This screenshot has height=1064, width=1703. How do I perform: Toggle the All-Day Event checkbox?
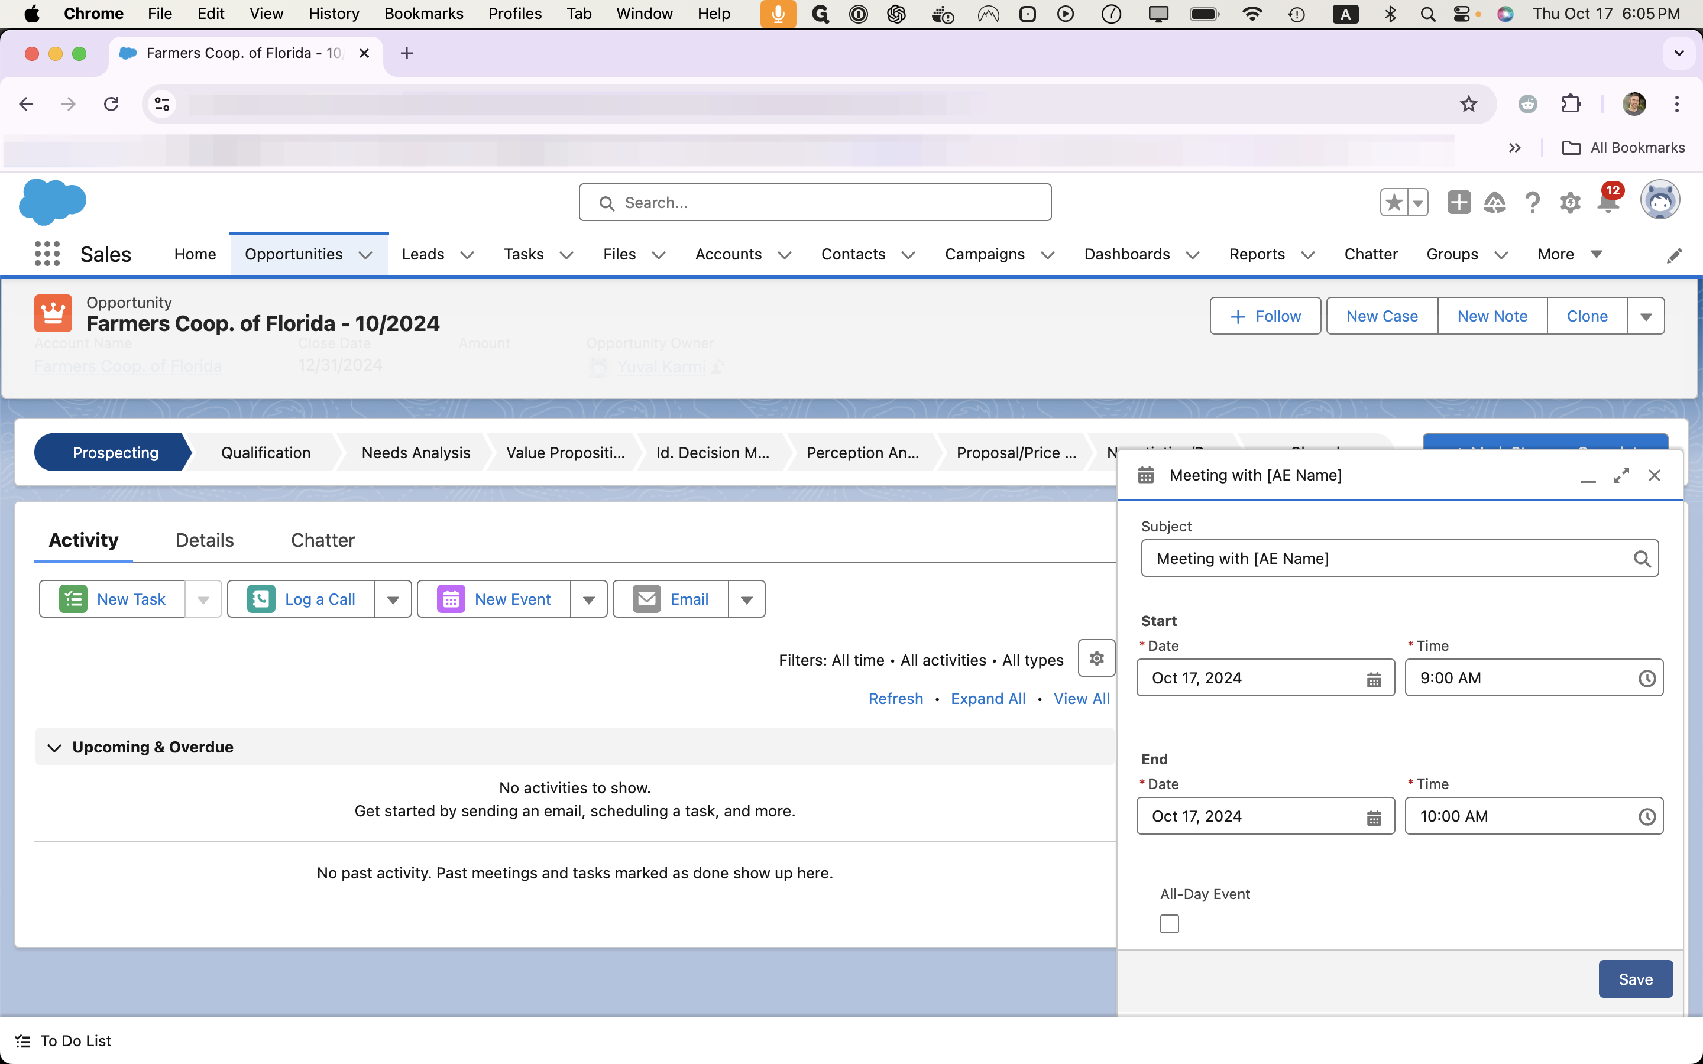tap(1168, 923)
